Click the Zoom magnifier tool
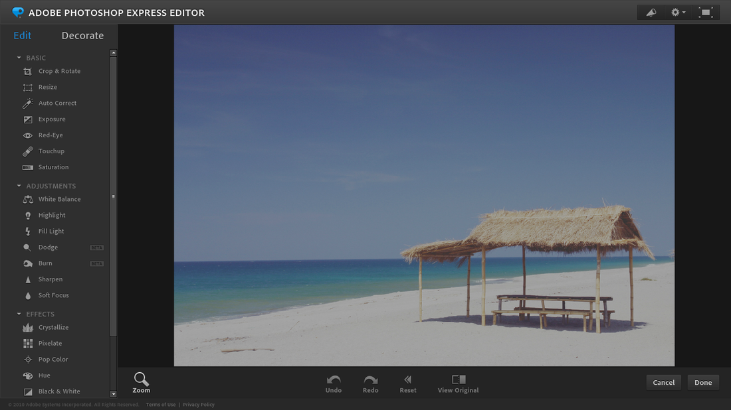Image resolution: width=731 pixels, height=410 pixels. click(142, 383)
